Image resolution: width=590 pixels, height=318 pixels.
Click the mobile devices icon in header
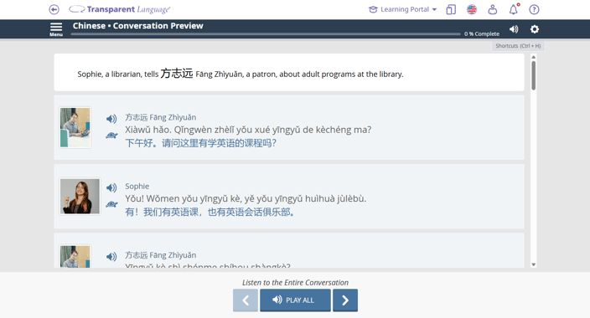451,9
